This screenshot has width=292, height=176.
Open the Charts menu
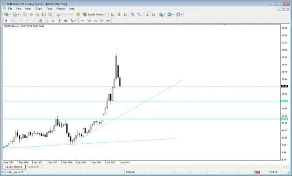(39, 8)
